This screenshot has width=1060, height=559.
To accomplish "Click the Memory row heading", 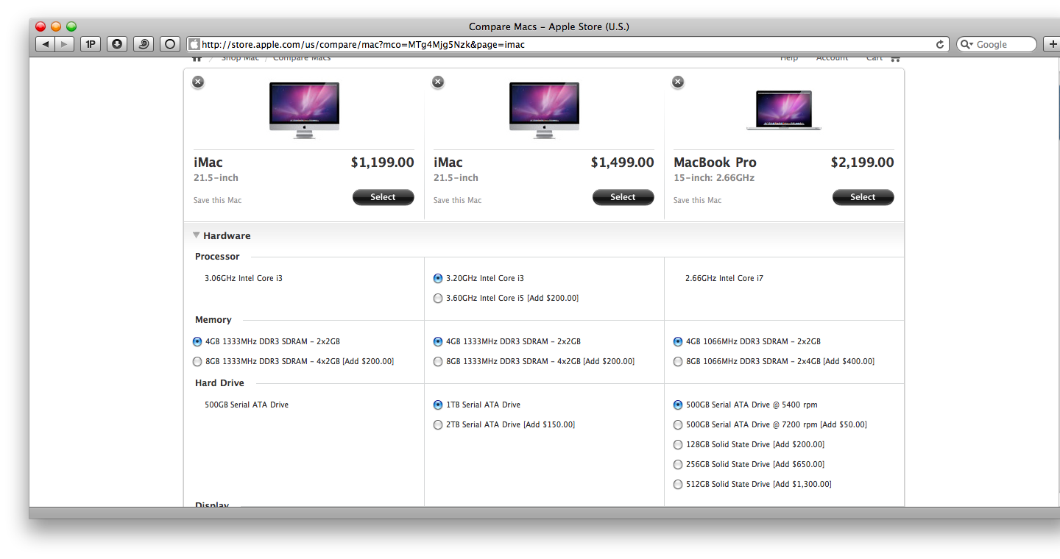I will pyautogui.click(x=213, y=320).
